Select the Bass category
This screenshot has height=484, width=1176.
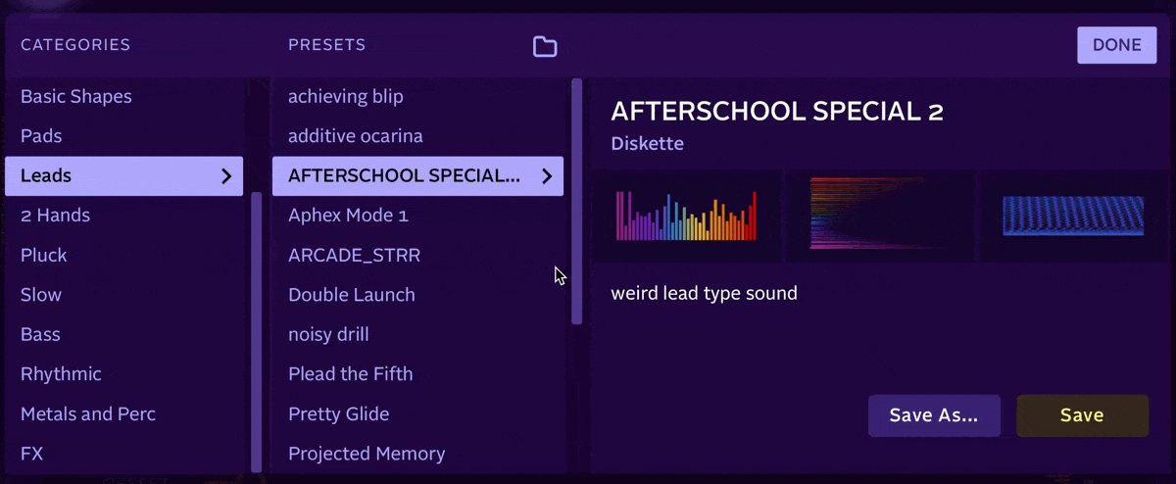pos(40,334)
